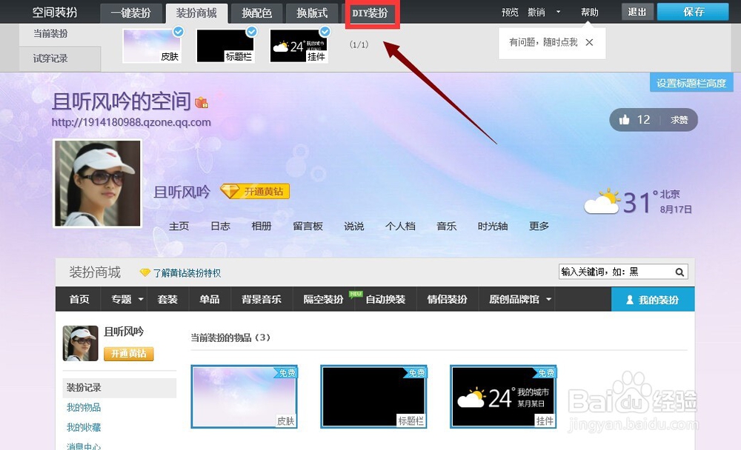Select the free 挂件 weather item card below
The height and width of the screenshot is (450, 741).
tap(503, 397)
